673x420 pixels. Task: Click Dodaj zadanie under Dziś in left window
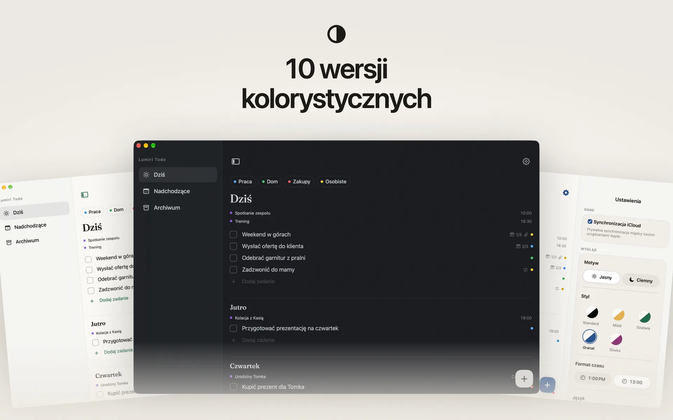pyautogui.click(x=114, y=299)
